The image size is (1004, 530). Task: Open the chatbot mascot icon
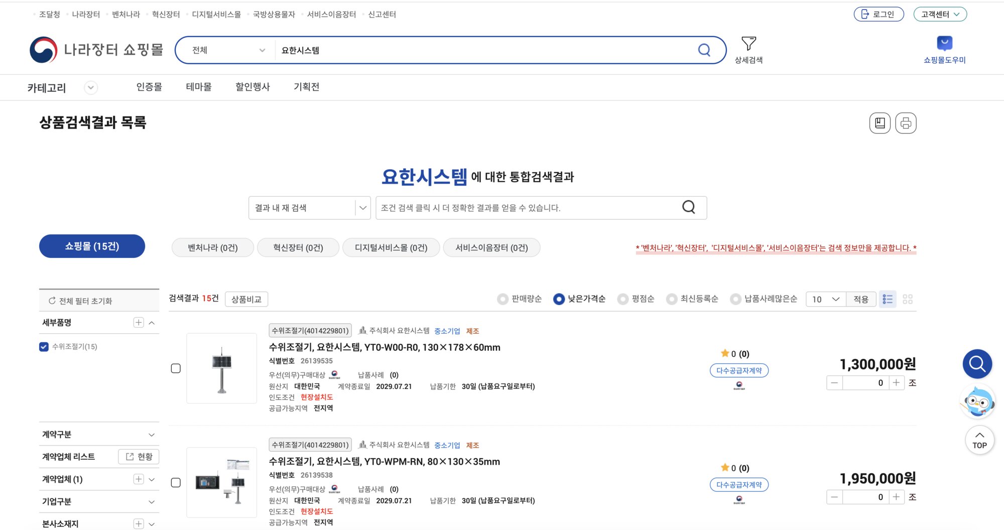point(978,401)
